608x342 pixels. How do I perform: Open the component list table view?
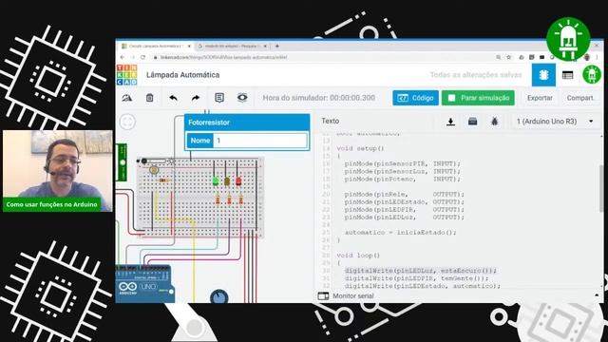(x=568, y=75)
